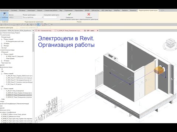Screen dimensions: 177x132
Task: Click the undo arrow in quick access toolbar
Action: [x=5, y=25]
